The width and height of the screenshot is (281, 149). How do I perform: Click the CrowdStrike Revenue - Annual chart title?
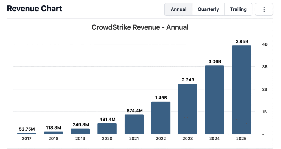140,27
